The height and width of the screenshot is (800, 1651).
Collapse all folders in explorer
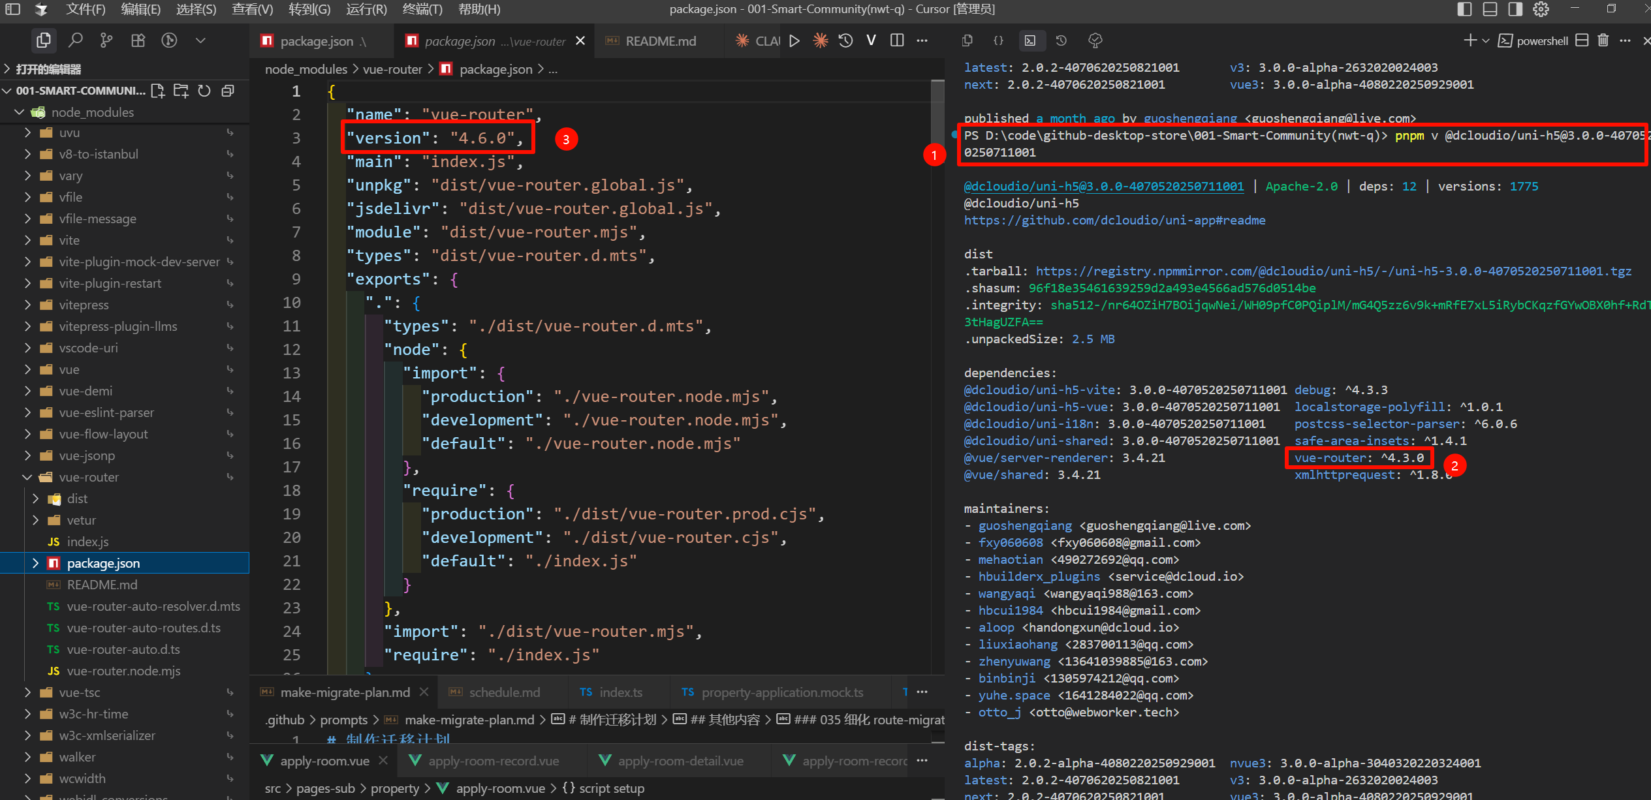[x=228, y=91]
